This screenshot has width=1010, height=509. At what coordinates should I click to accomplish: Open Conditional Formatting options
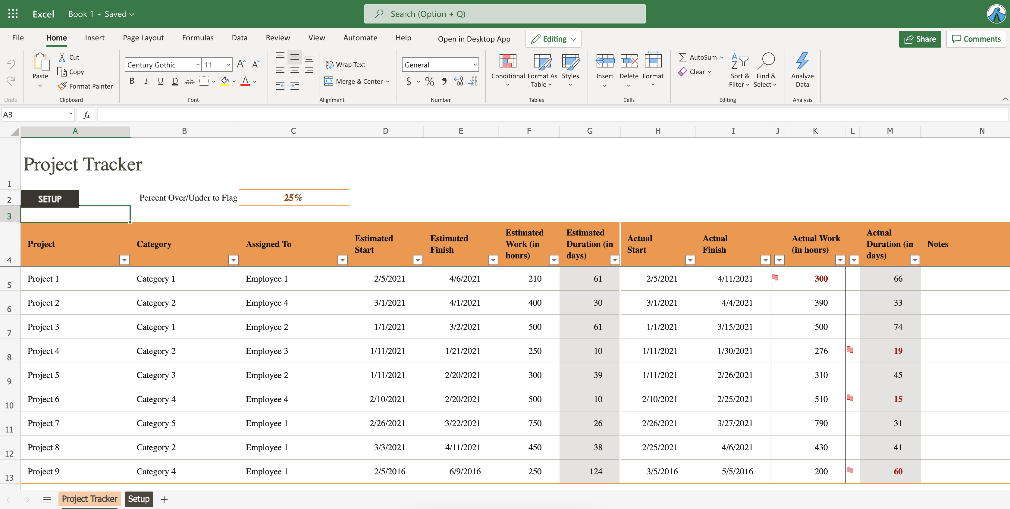click(507, 70)
